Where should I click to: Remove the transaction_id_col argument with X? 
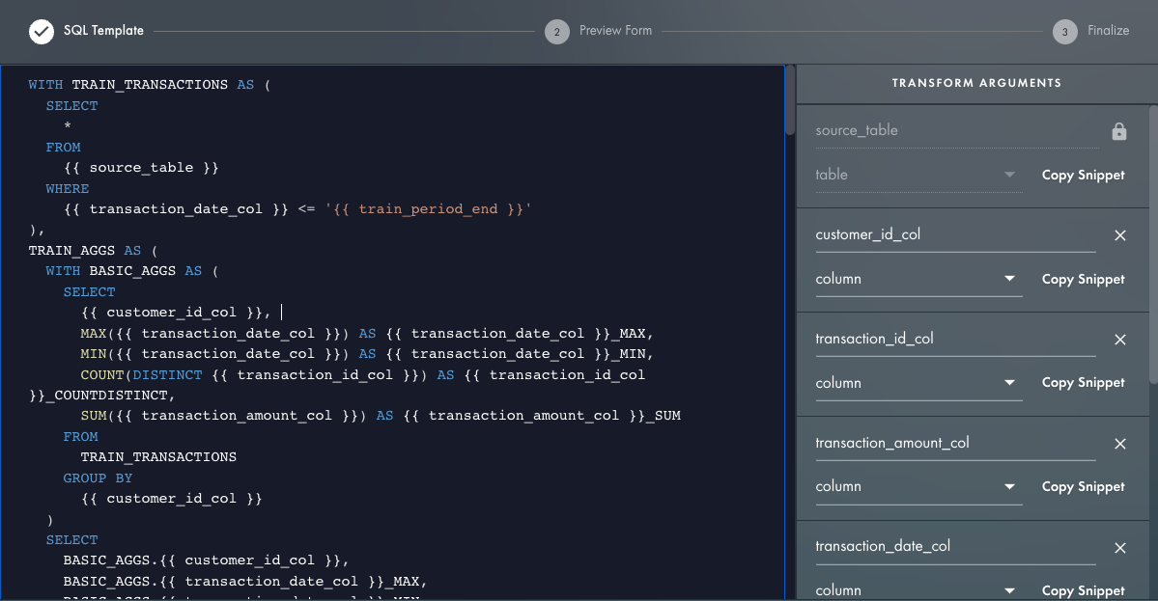pos(1120,340)
